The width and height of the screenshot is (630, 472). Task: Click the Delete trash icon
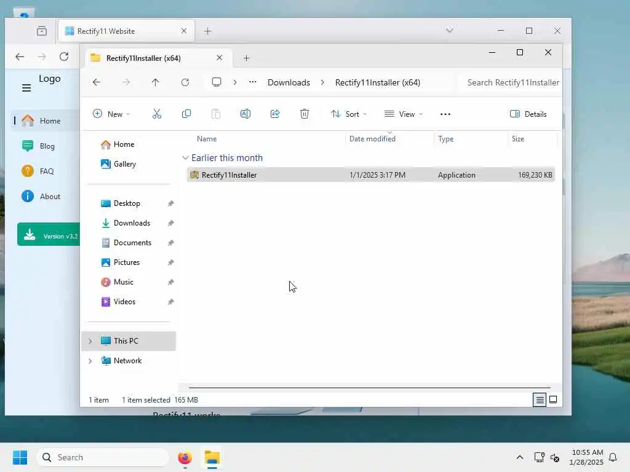point(305,114)
